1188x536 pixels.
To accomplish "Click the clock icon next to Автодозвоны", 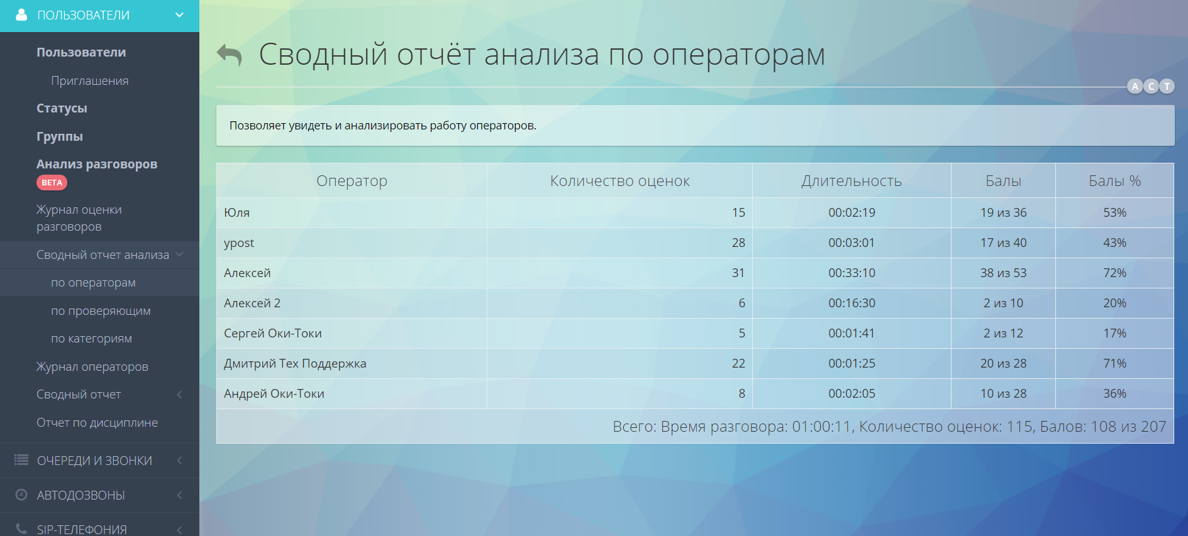I will [x=21, y=495].
